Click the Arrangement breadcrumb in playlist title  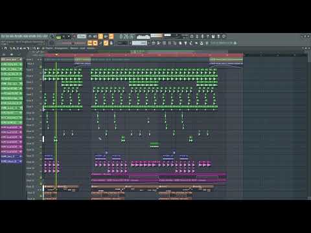tap(61, 49)
